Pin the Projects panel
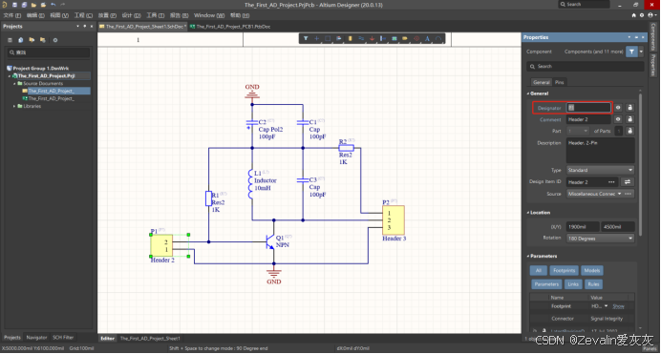This screenshot has width=661, height=354. 85,26
